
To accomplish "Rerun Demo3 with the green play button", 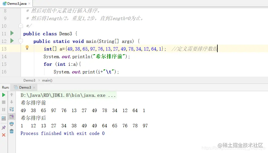I will pos(4,95).
